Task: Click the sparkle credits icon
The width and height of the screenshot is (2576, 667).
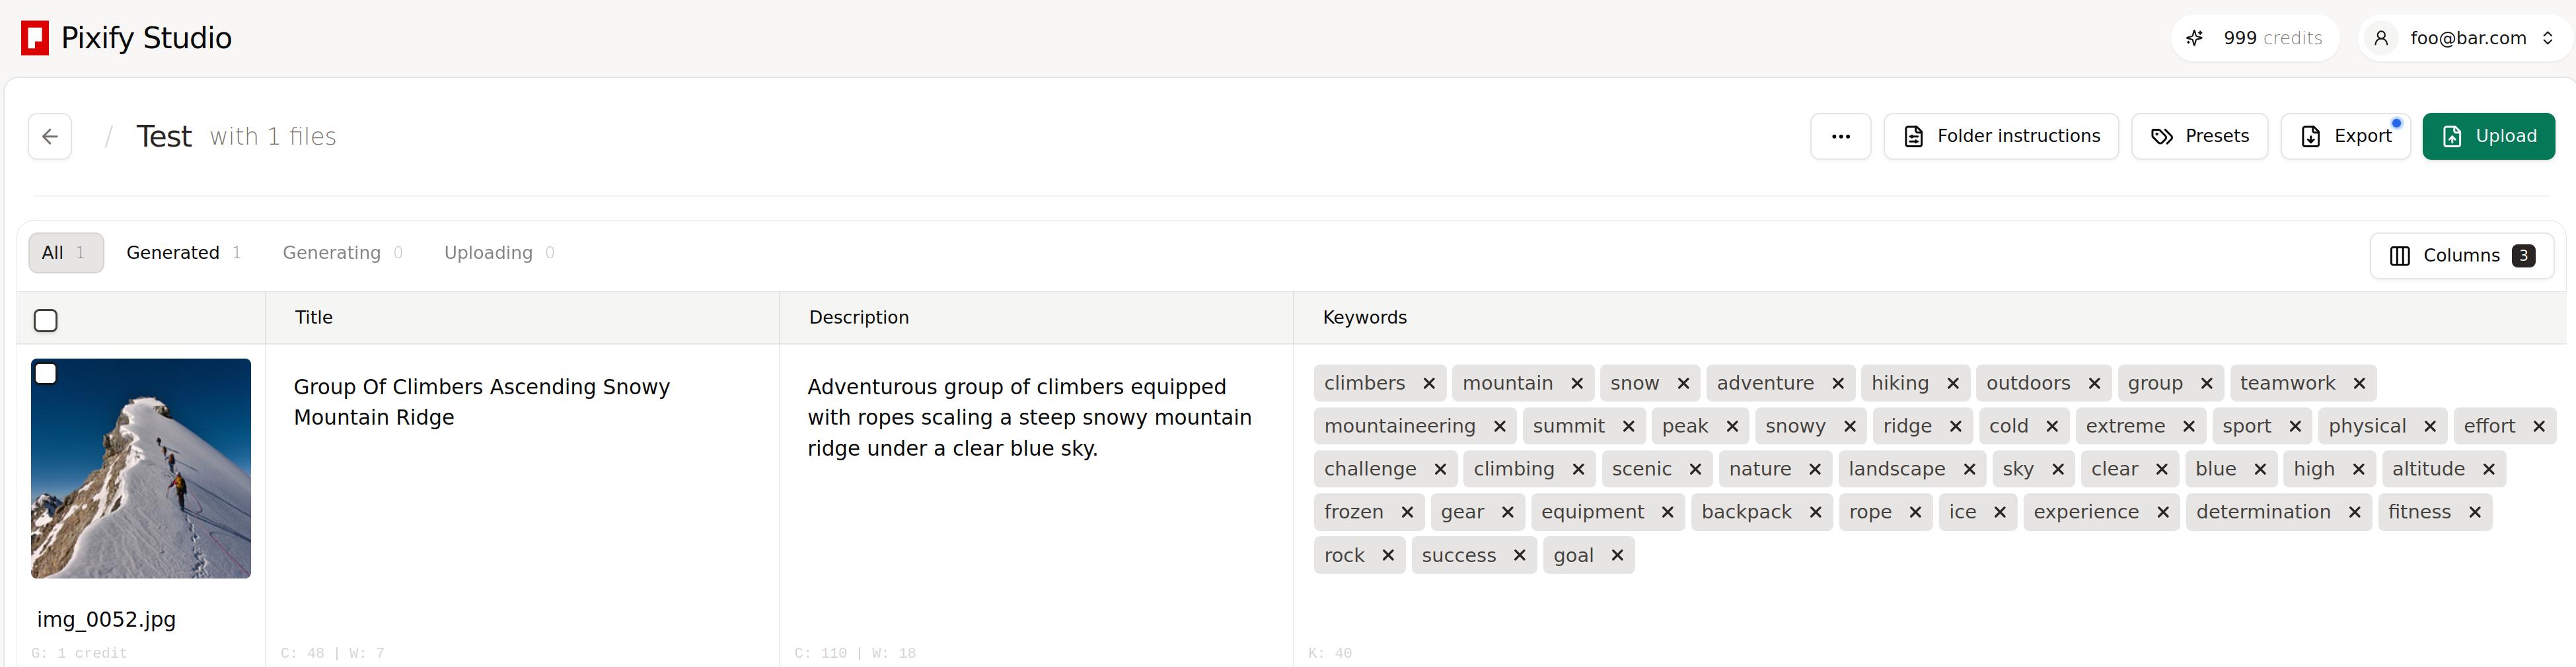Action: (2194, 38)
